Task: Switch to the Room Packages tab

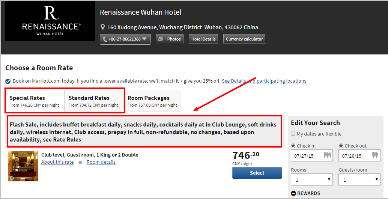Action: [152, 101]
